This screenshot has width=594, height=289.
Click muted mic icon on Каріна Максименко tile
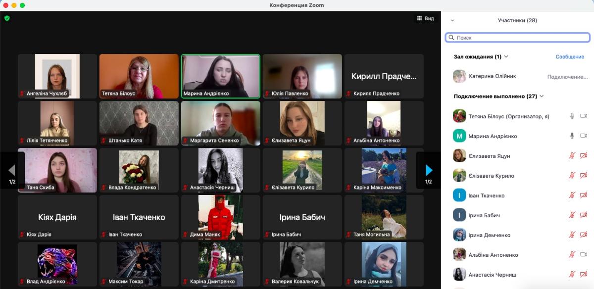coord(348,188)
